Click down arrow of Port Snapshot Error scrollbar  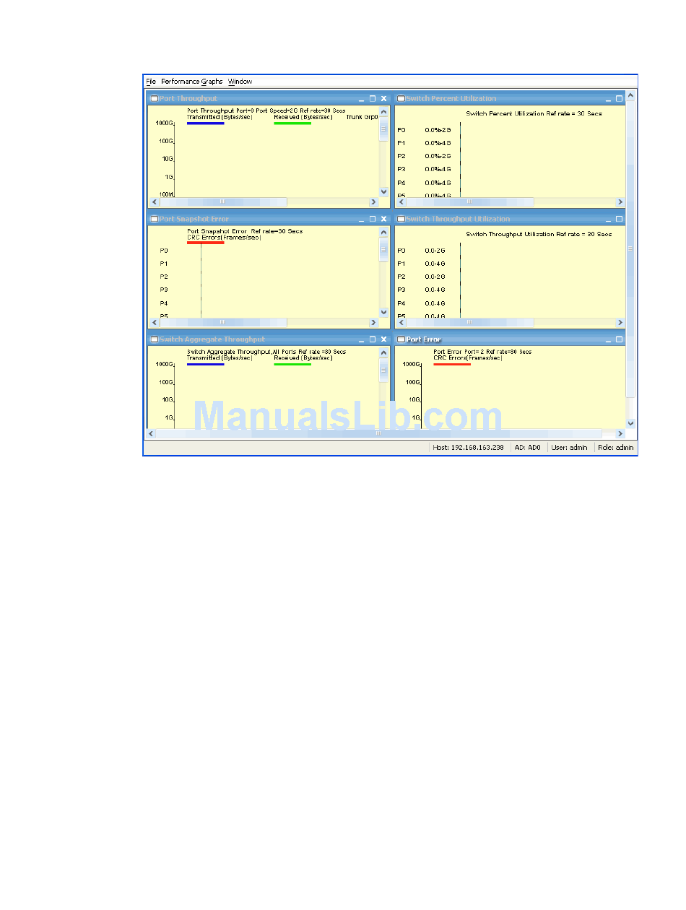pyautogui.click(x=383, y=312)
